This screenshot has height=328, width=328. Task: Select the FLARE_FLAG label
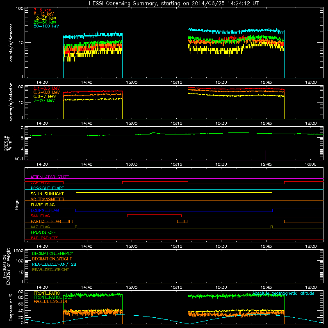point(43,205)
